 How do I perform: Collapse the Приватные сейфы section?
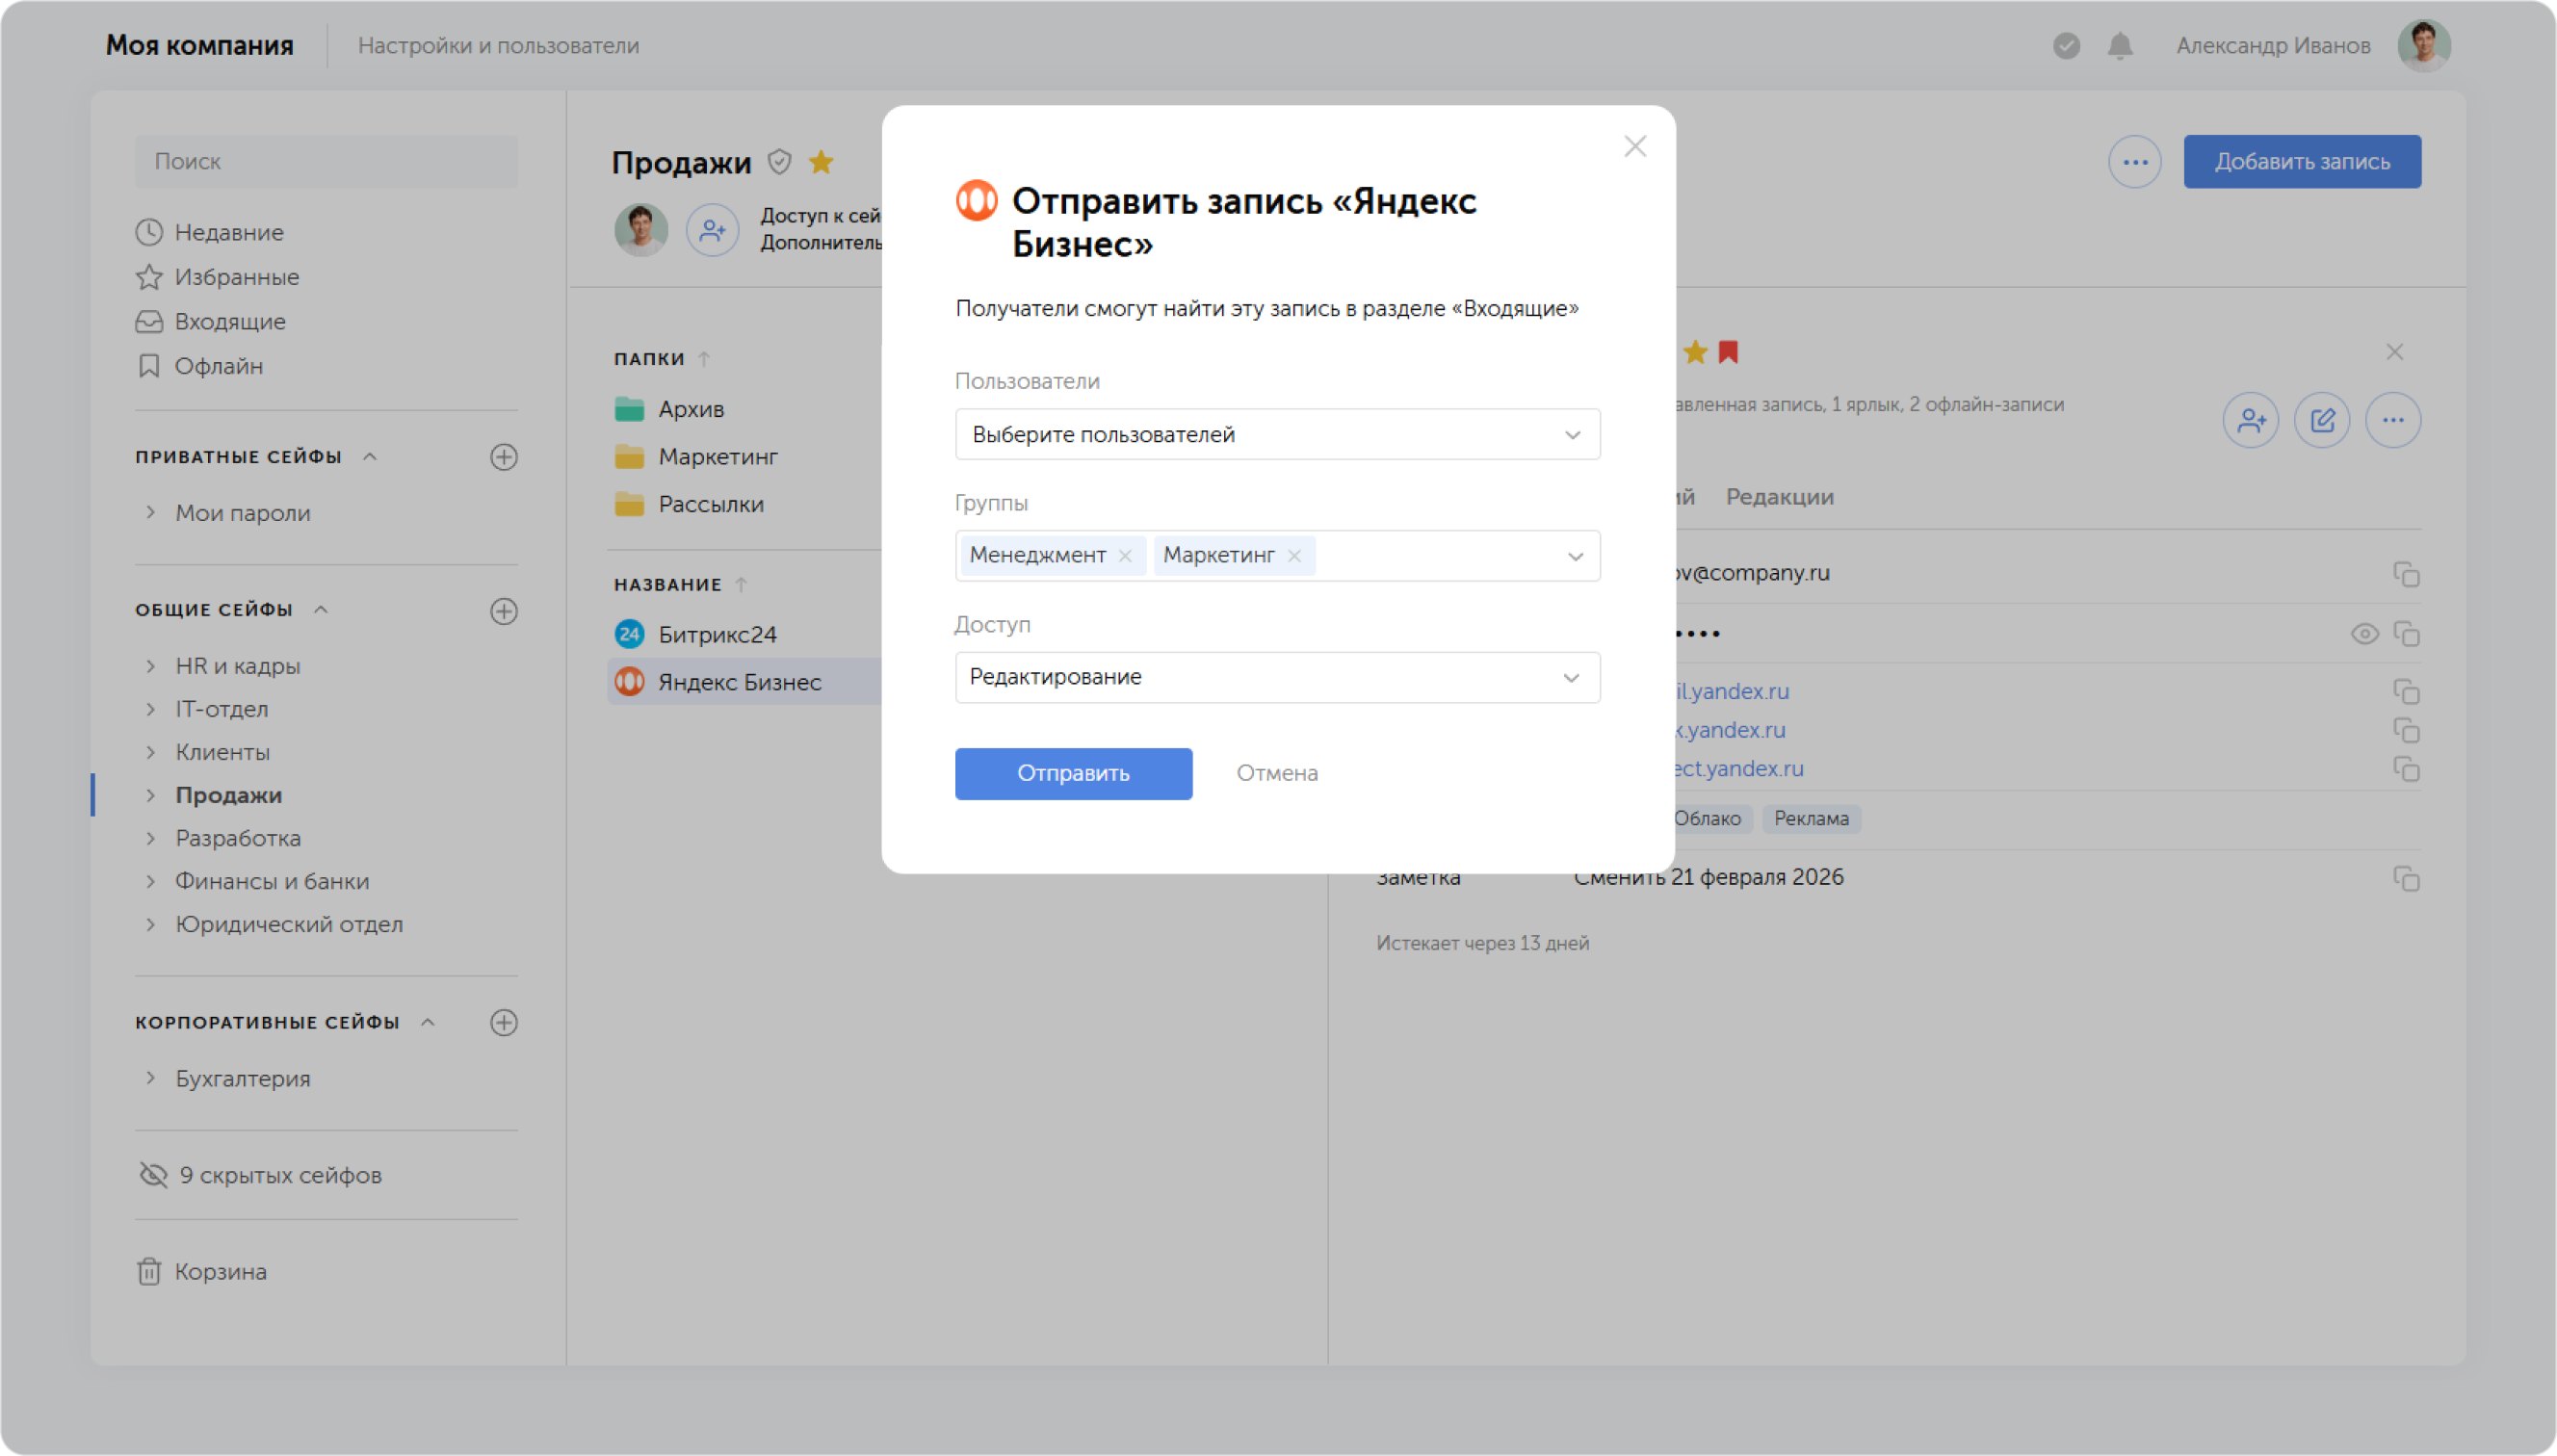click(x=370, y=457)
